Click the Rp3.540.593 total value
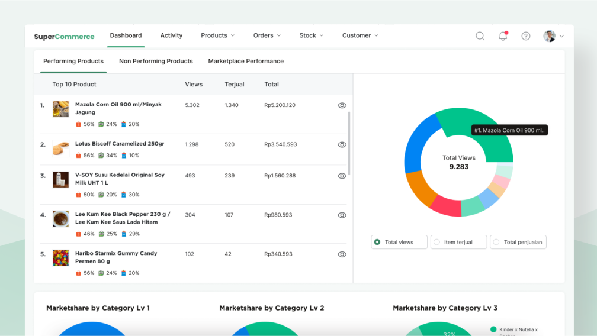This screenshot has width=597, height=336. pyautogui.click(x=280, y=144)
